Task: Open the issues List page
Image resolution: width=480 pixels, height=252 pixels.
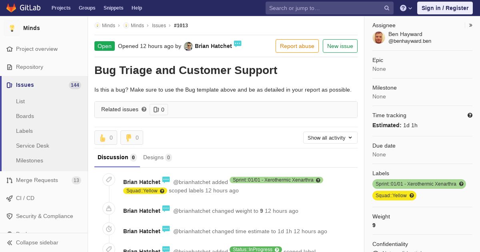Action: 20,101
